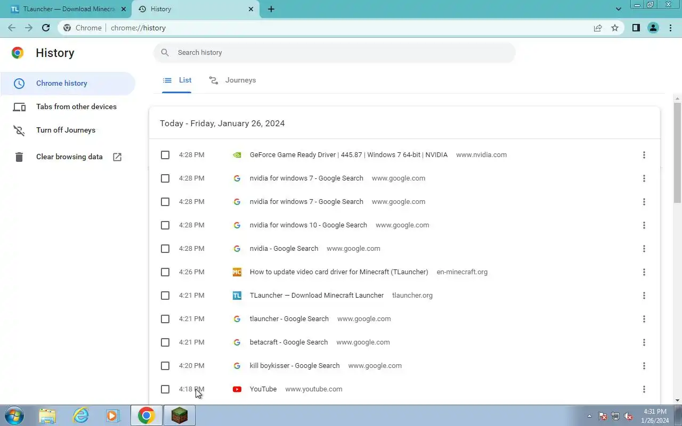Show hidden system tray icons
The height and width of the screenshot is (426, 682).
point(589,416)
